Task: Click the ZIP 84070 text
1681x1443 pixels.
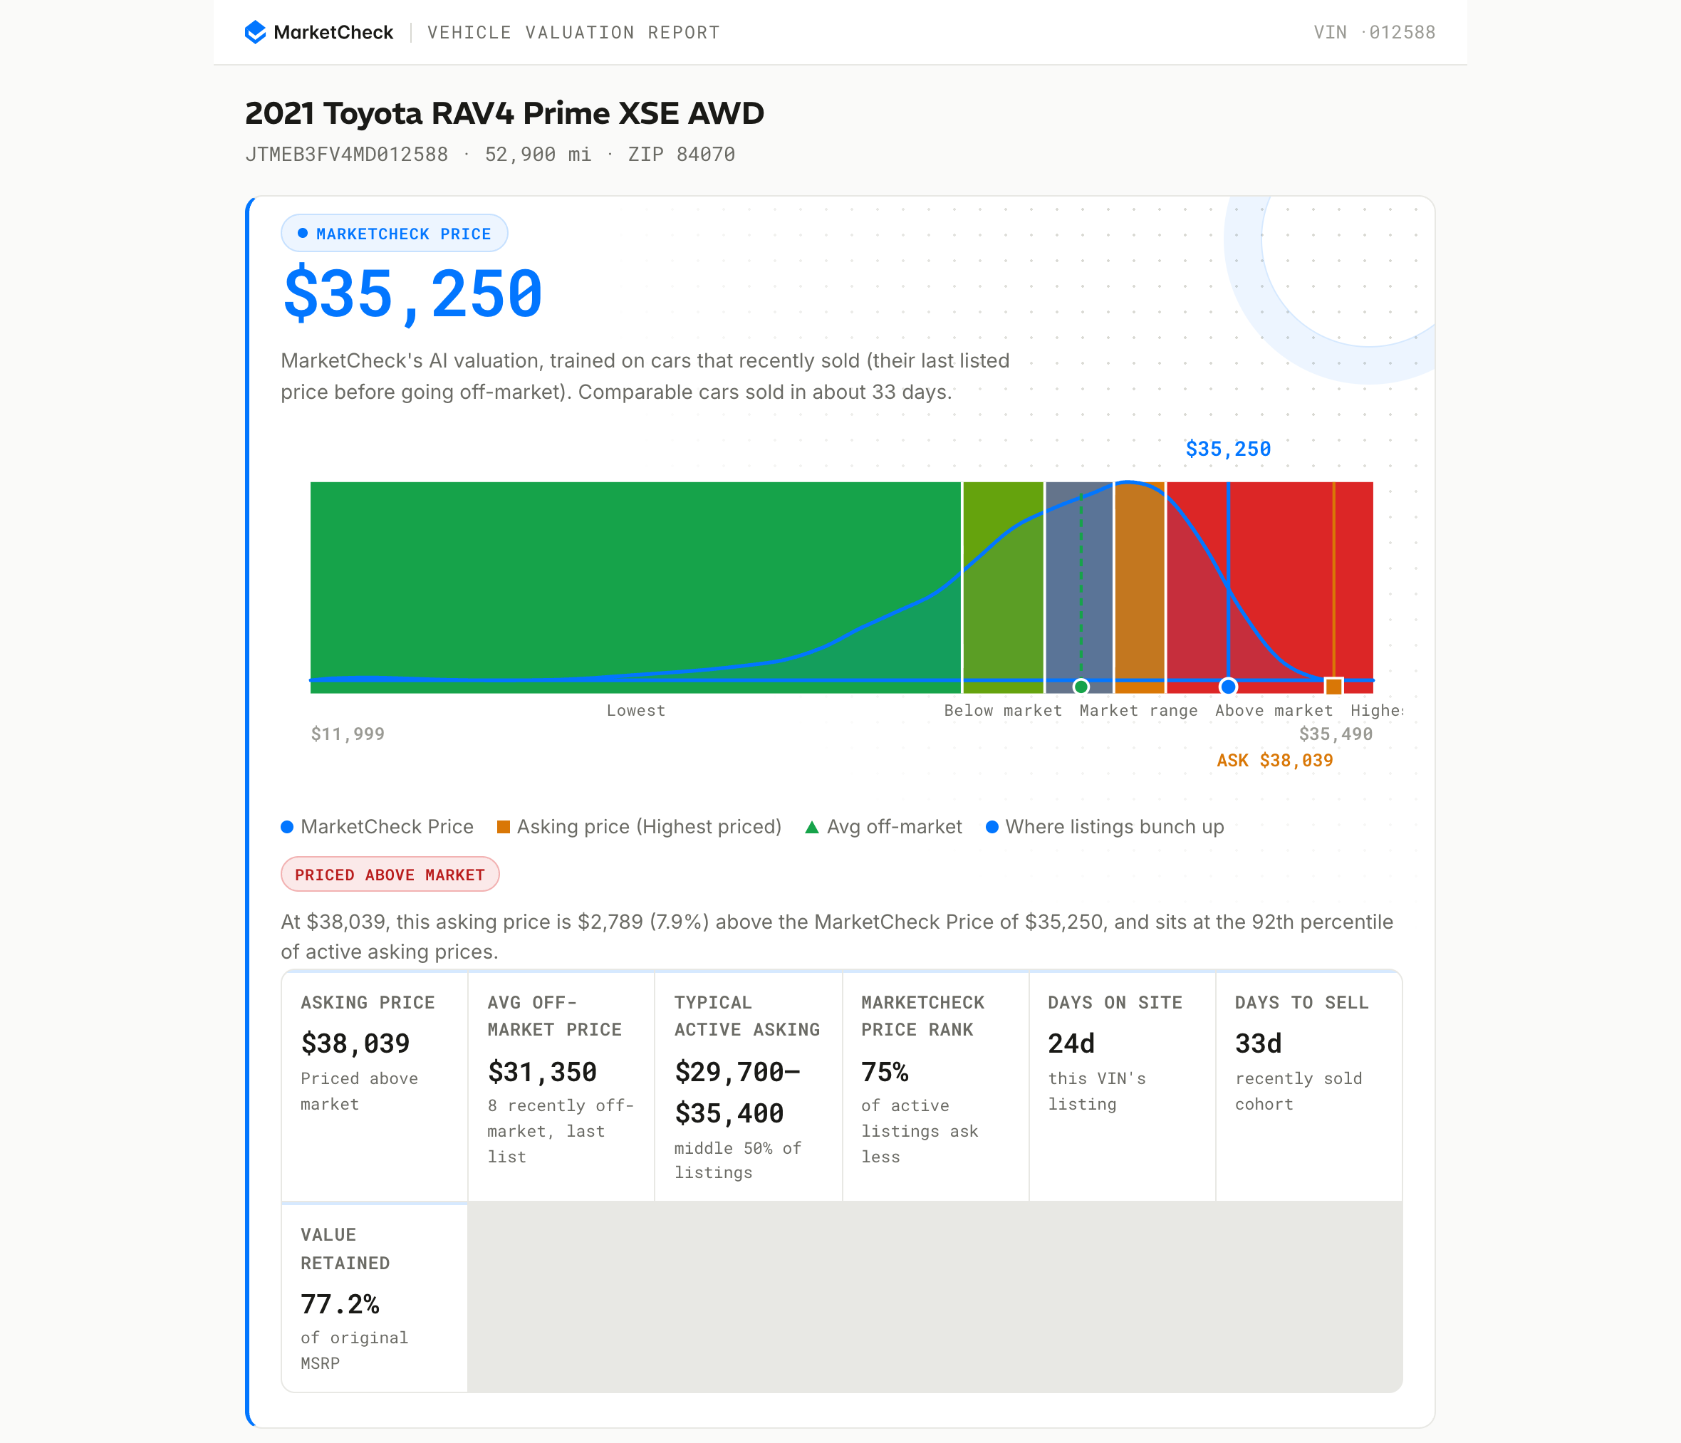Action: tap(682, 154)
